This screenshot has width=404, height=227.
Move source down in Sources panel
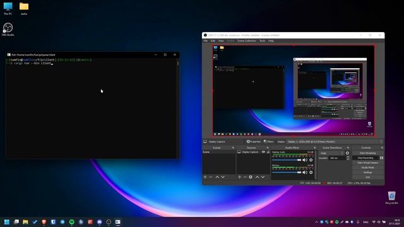[263, 177]
